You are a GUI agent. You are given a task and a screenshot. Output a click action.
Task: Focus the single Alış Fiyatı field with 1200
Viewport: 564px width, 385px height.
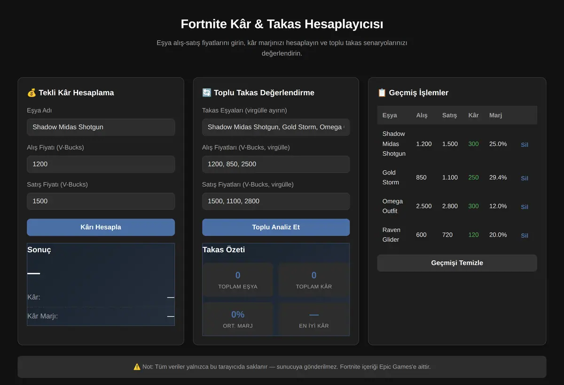coord(101,164)
